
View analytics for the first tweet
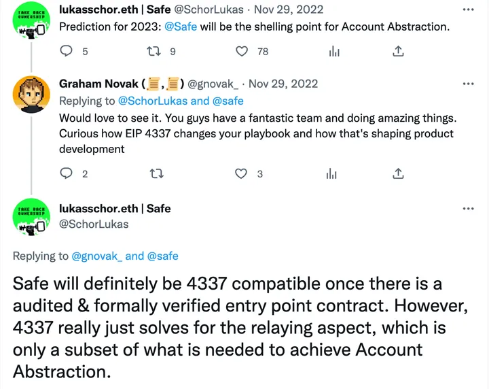[333, 51]
